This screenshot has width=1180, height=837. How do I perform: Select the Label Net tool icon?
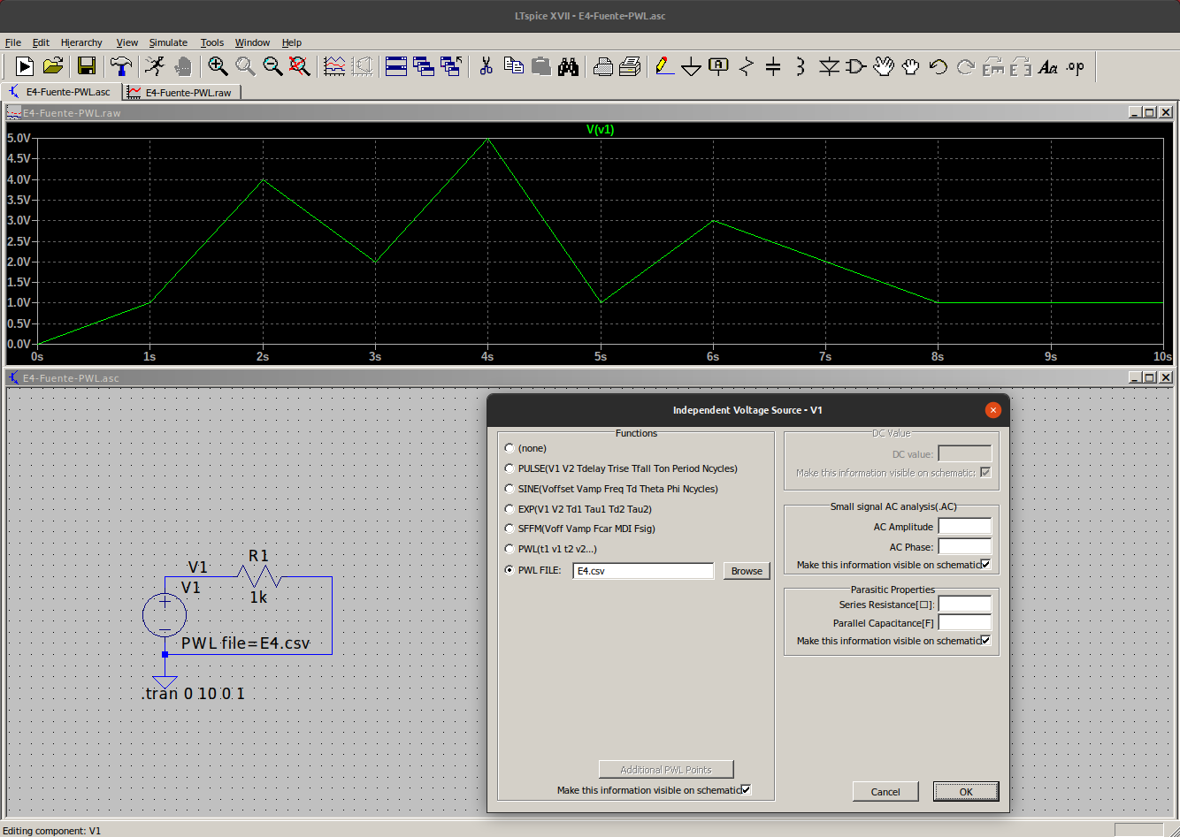pyautogui.click(x=719, y=66)
